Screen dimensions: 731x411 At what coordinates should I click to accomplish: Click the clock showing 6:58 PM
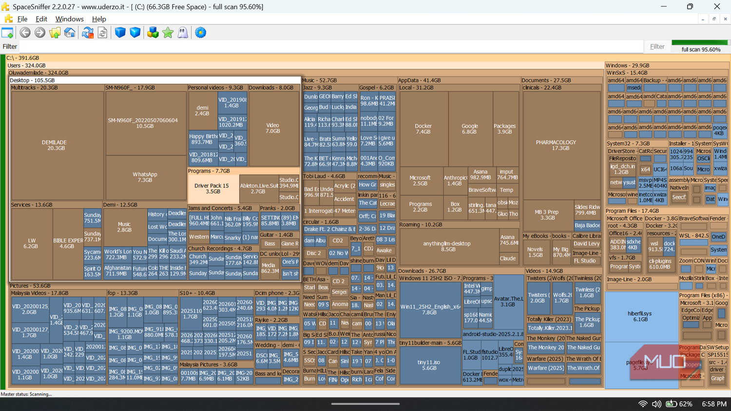tap(714, 404)
